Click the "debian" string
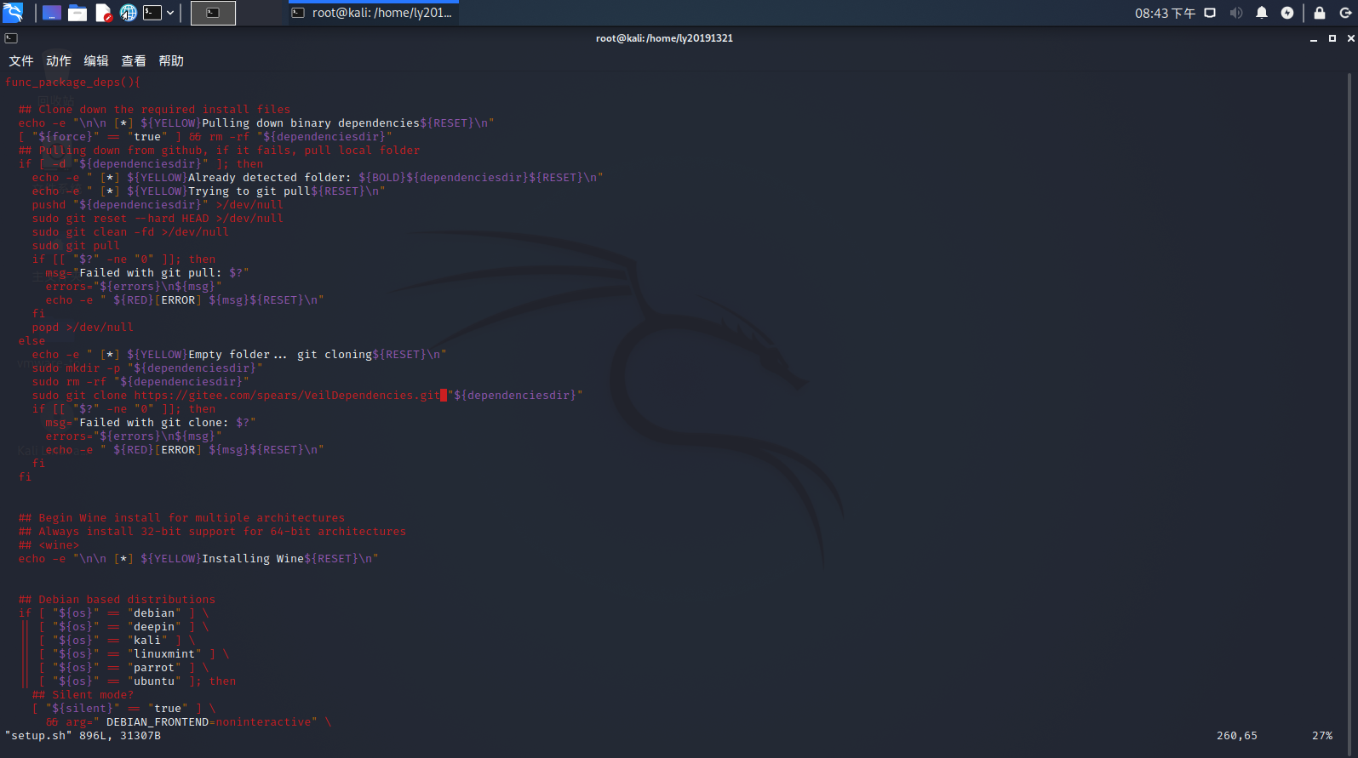1358x758 pixels. click(x=154, y=613)
